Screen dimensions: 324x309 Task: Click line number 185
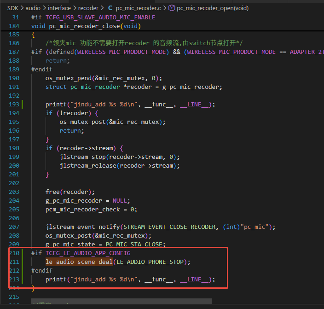coord(14,35)
